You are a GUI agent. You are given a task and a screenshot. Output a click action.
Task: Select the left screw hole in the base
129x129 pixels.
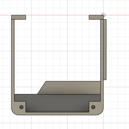tap(21, 107)
